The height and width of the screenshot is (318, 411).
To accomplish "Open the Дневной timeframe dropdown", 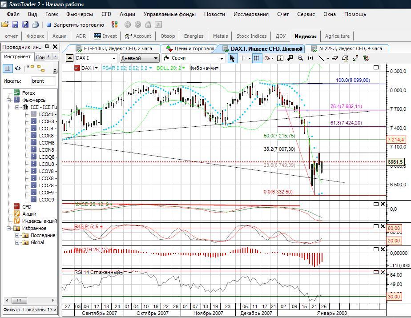I will (x=156, y=58).
